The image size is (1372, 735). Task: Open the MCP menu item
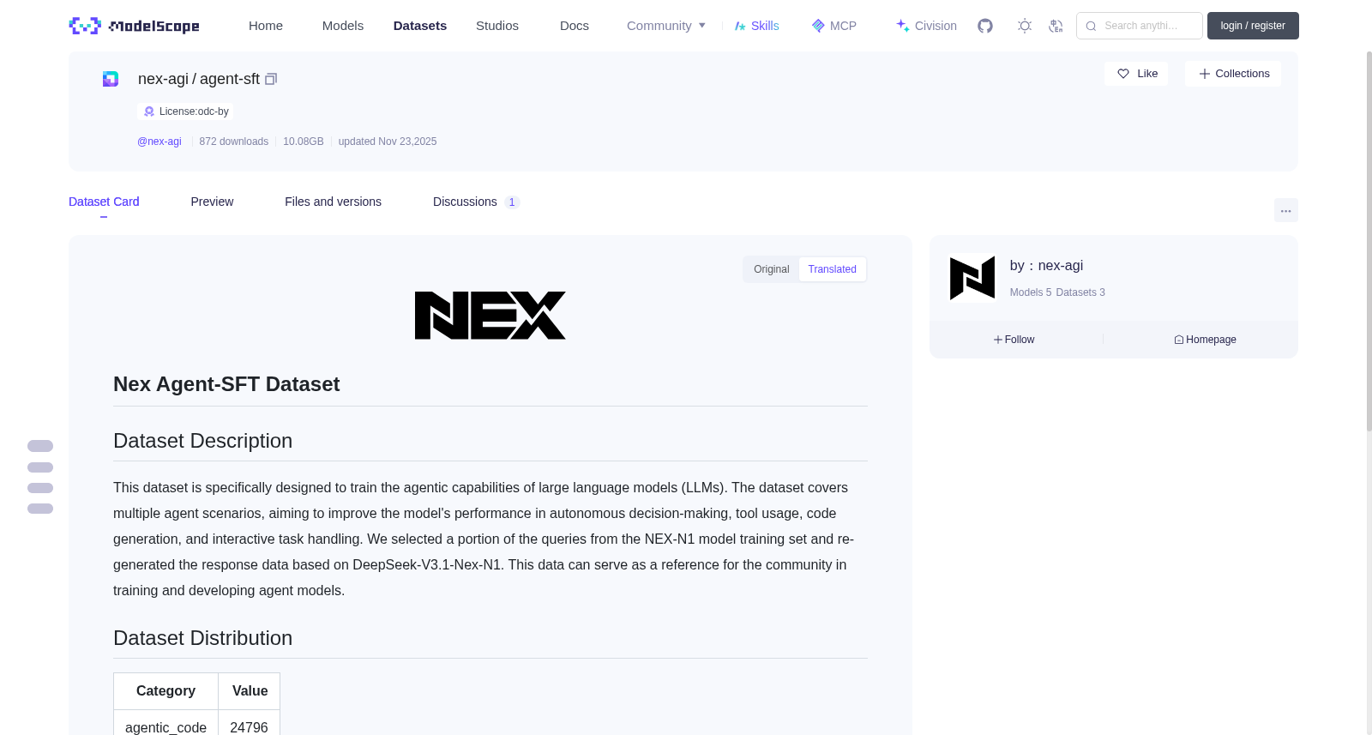(833, 26)
